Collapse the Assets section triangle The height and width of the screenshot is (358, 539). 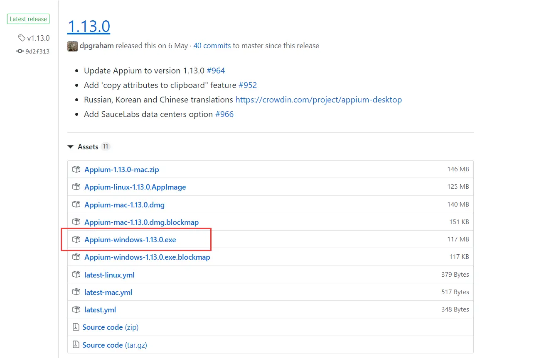tap(70, 147)
